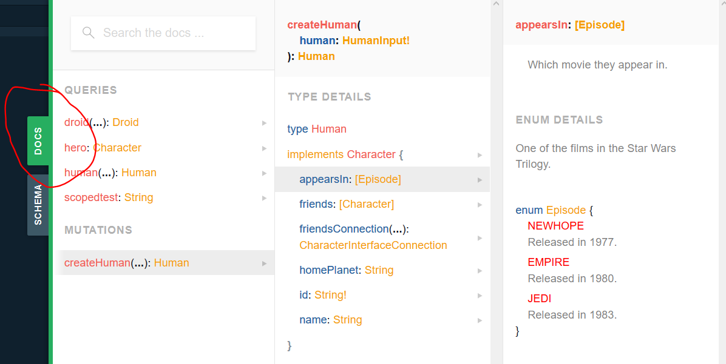
Task: Click the scroll-up arrow of the scrollbar
Action: [x=497, y=4]
